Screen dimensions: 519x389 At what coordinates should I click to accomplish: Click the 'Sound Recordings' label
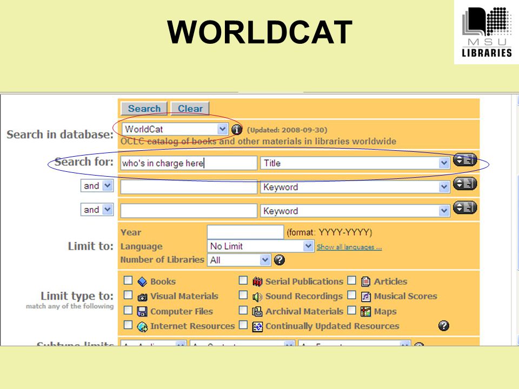304,296
